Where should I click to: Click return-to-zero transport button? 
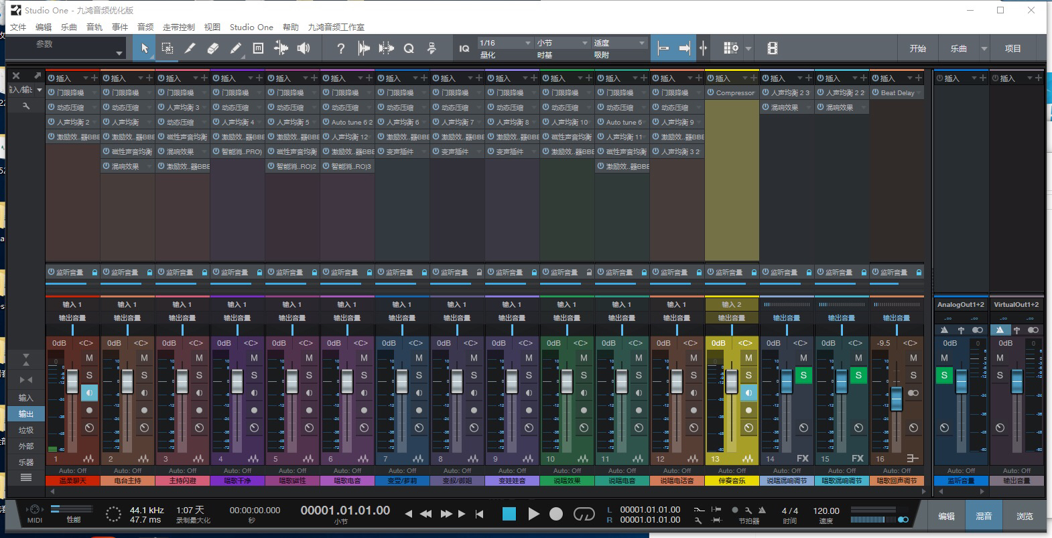pyautogui.click(x=479, y=514)
